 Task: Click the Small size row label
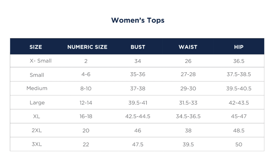(x=37, y=75)
